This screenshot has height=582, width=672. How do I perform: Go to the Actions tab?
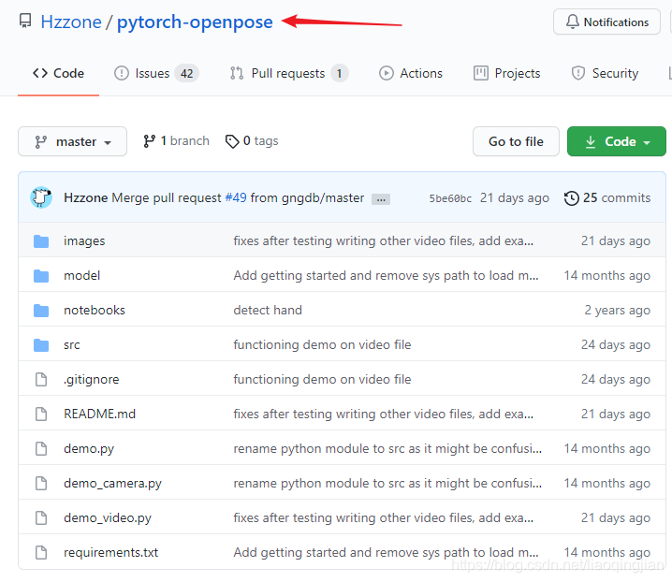[x=411, y=73]
